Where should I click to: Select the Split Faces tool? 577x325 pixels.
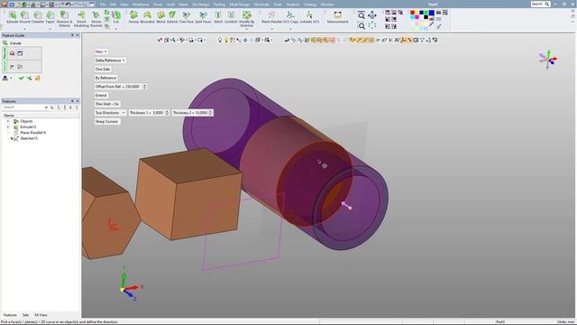tap(203, 17)
